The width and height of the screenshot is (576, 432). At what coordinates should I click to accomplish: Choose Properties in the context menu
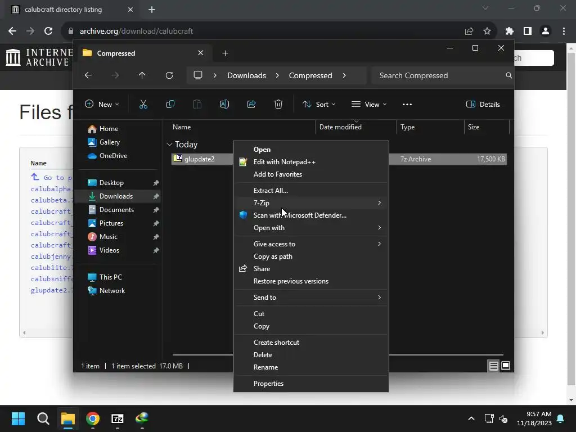[310, 384]
